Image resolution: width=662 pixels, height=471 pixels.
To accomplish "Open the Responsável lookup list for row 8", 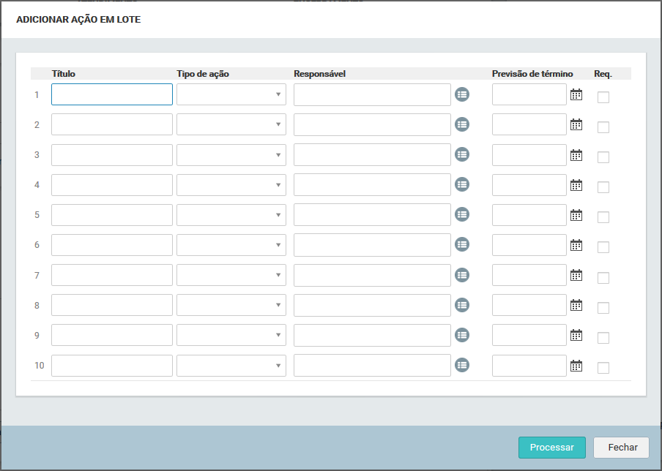I will pyautogui.click(x=462, y=305).
